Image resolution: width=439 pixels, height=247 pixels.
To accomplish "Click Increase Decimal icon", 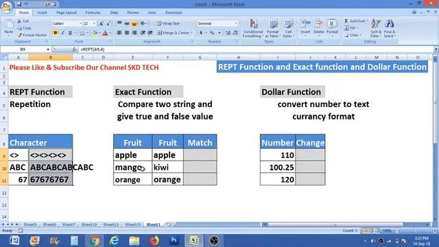I will pos(228,33).
